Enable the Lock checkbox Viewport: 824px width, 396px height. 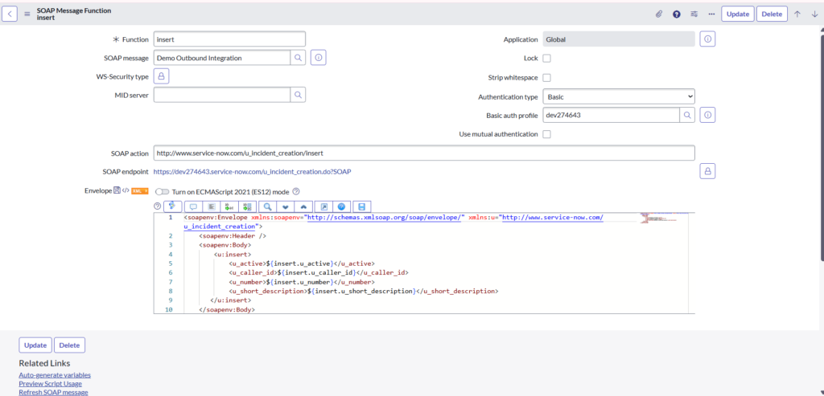[547, 59]
